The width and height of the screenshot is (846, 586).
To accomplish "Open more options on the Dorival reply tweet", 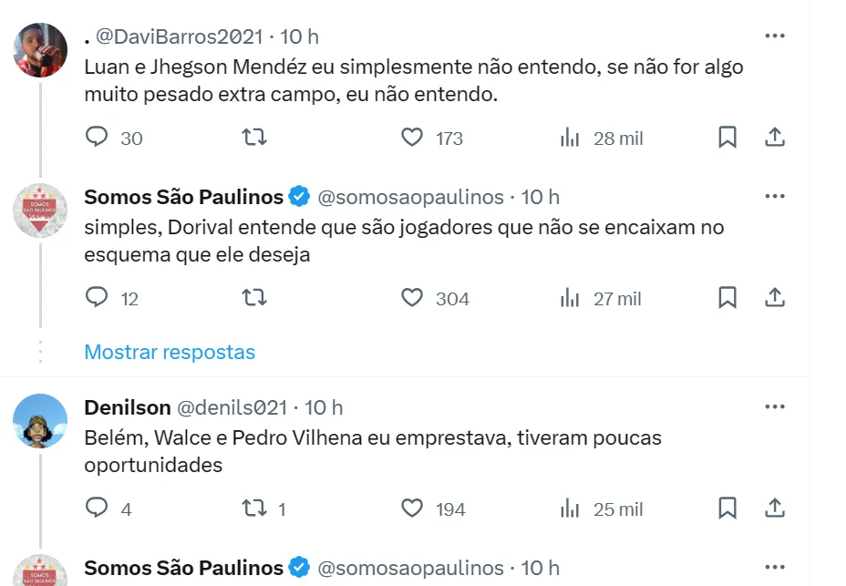I will pyautogui.click(x=775, y=197).
